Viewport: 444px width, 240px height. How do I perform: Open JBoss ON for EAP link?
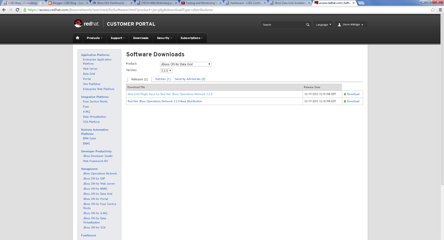click(x=94, y=179)
